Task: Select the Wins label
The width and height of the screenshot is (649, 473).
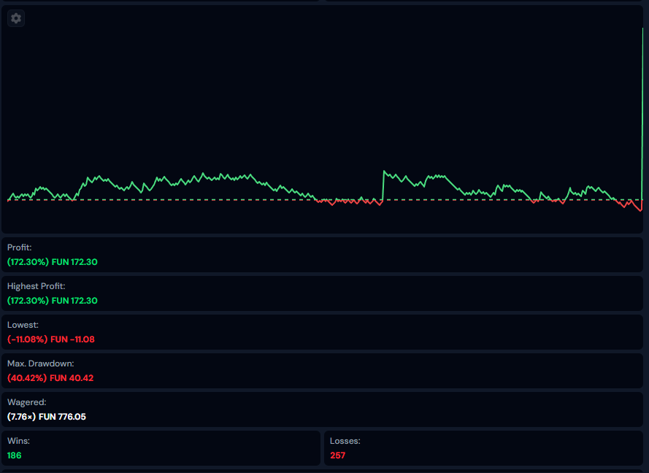Action: tap(18, 441)
